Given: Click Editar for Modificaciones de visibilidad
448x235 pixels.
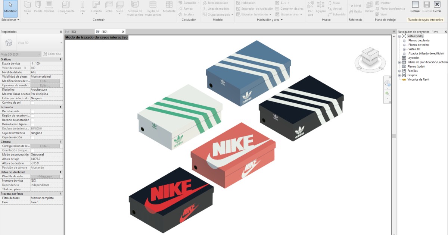Looking at the screenshot, I should 45,81.
